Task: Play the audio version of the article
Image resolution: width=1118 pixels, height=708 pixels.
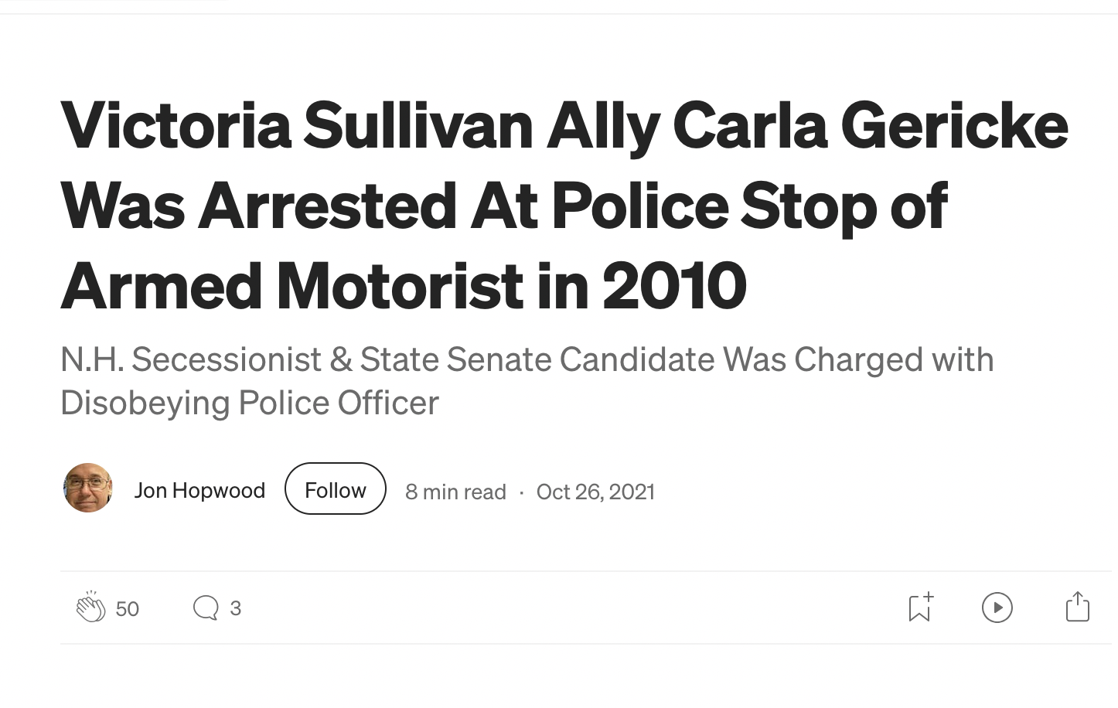Action: [997, 608]
